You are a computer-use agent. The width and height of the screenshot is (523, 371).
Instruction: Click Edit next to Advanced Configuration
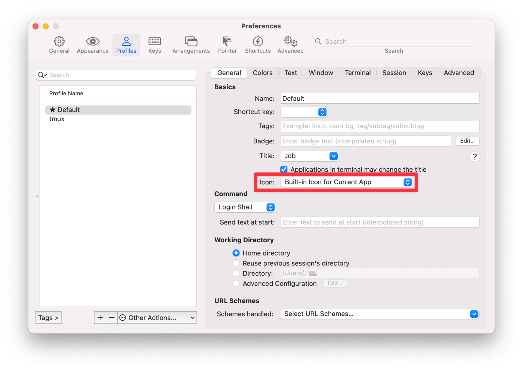(x=335, y=283)
